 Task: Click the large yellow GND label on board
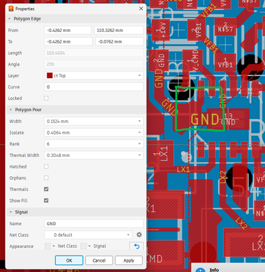pyautogui.click(x=205, y=119)
